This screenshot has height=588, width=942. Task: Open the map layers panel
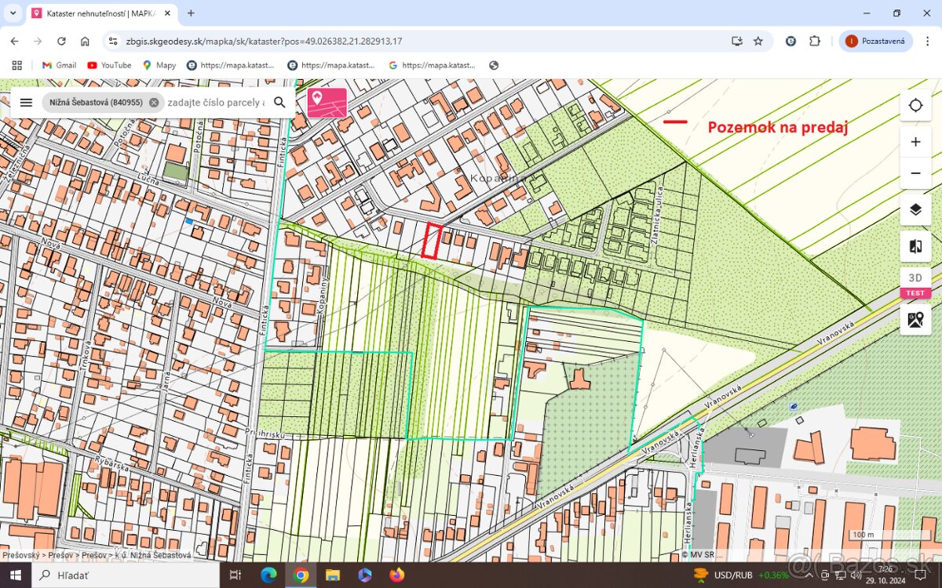coord(915,209)
